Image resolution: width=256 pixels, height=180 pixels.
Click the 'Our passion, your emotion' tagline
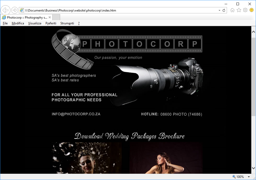tap(118, 58)
